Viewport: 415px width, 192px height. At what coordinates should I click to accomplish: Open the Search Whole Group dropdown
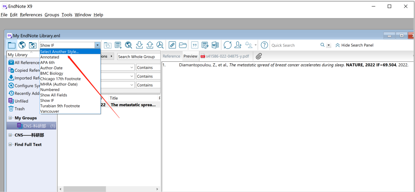(139, 56)
